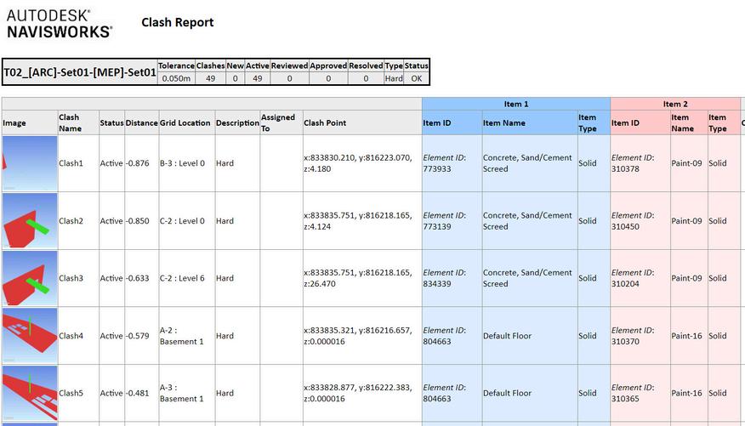Click Item 1 Element ID 773933
The height and width of the screenshot is (426, 745).
[445, 163]
